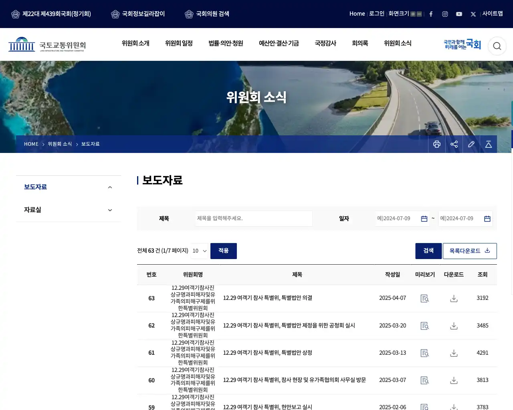This screenshot has width=513, height=410.
Task: Open the 위원회 일정 menu
Action: click(179, 43)
